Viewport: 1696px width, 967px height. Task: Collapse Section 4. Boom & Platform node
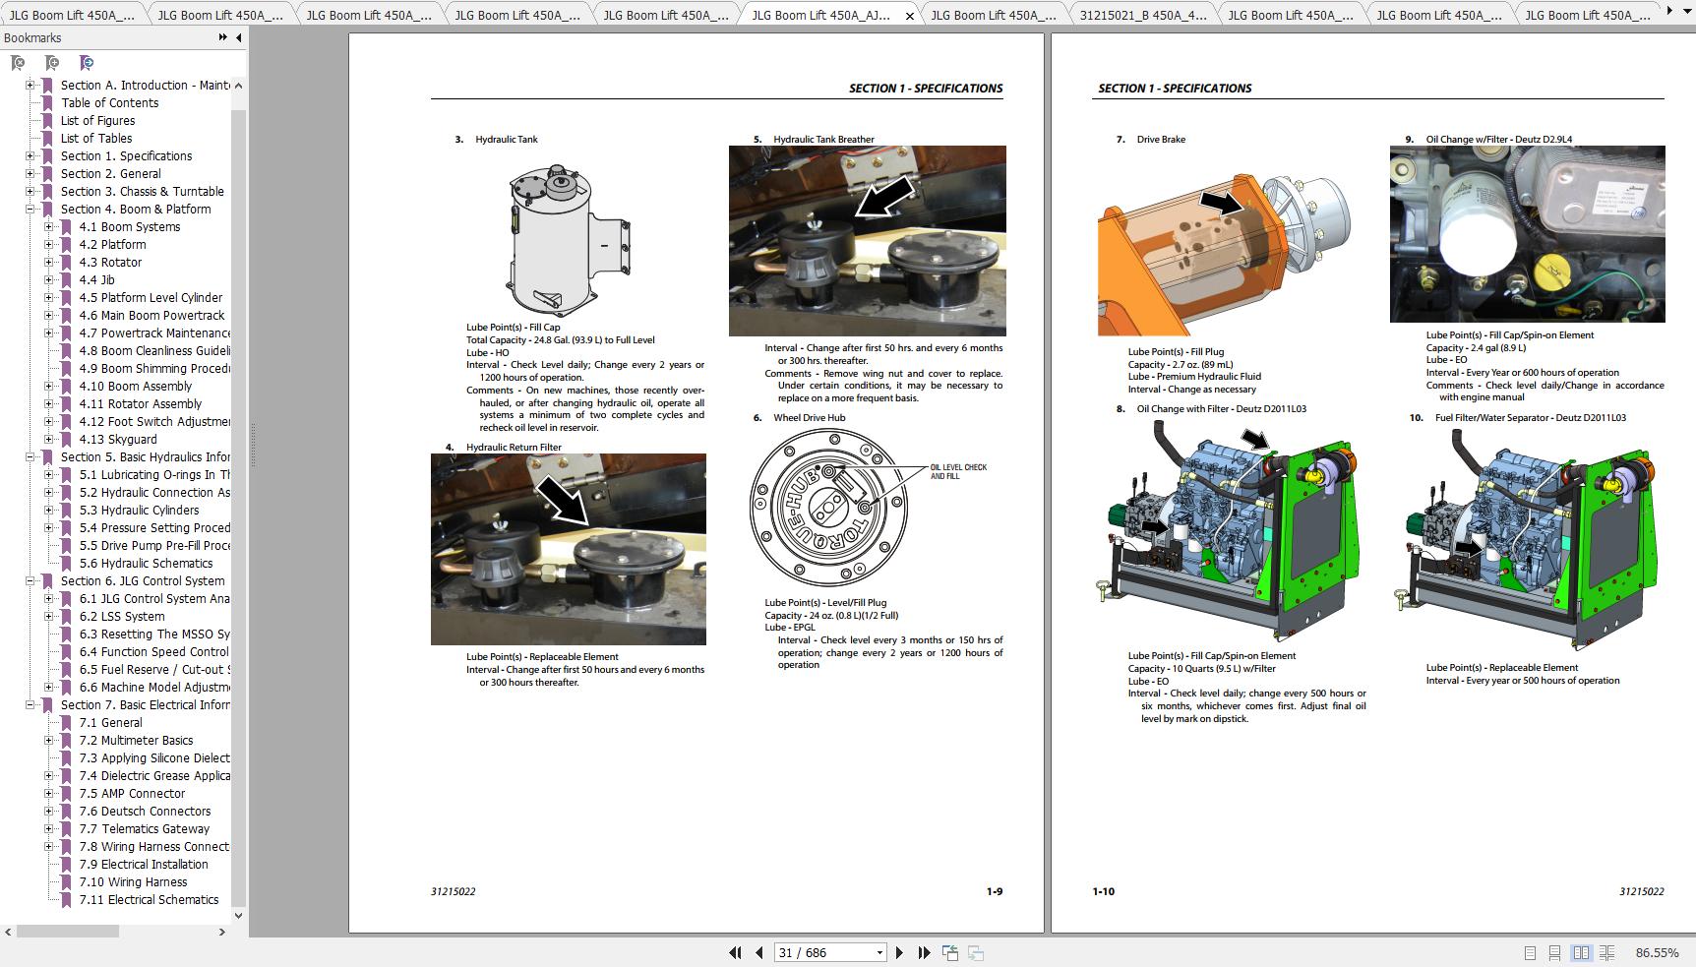click(x=30, y=210)
